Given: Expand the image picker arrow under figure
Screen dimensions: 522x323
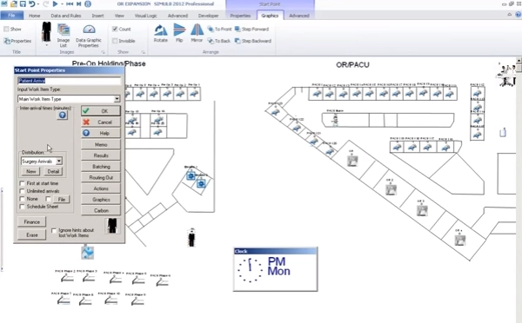Looking at the screenshot, I should [47, 45].
